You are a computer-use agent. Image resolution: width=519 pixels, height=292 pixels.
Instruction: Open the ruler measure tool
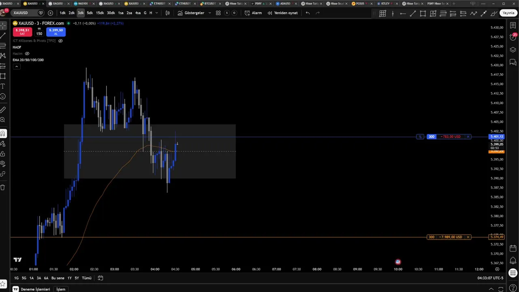coord(3,110)
